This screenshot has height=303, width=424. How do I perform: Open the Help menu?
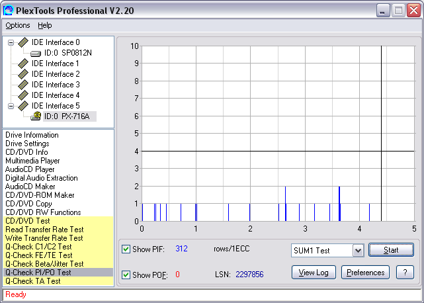click(x=44, y=25)
